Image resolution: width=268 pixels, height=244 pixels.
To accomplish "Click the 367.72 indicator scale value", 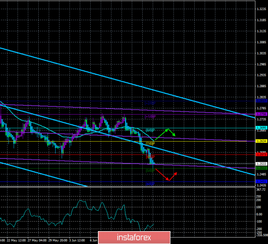I will [261, 190].
